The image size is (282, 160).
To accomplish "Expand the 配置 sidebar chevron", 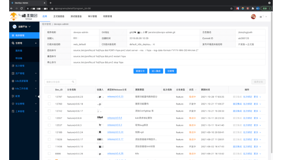I will tap(36, 96).
